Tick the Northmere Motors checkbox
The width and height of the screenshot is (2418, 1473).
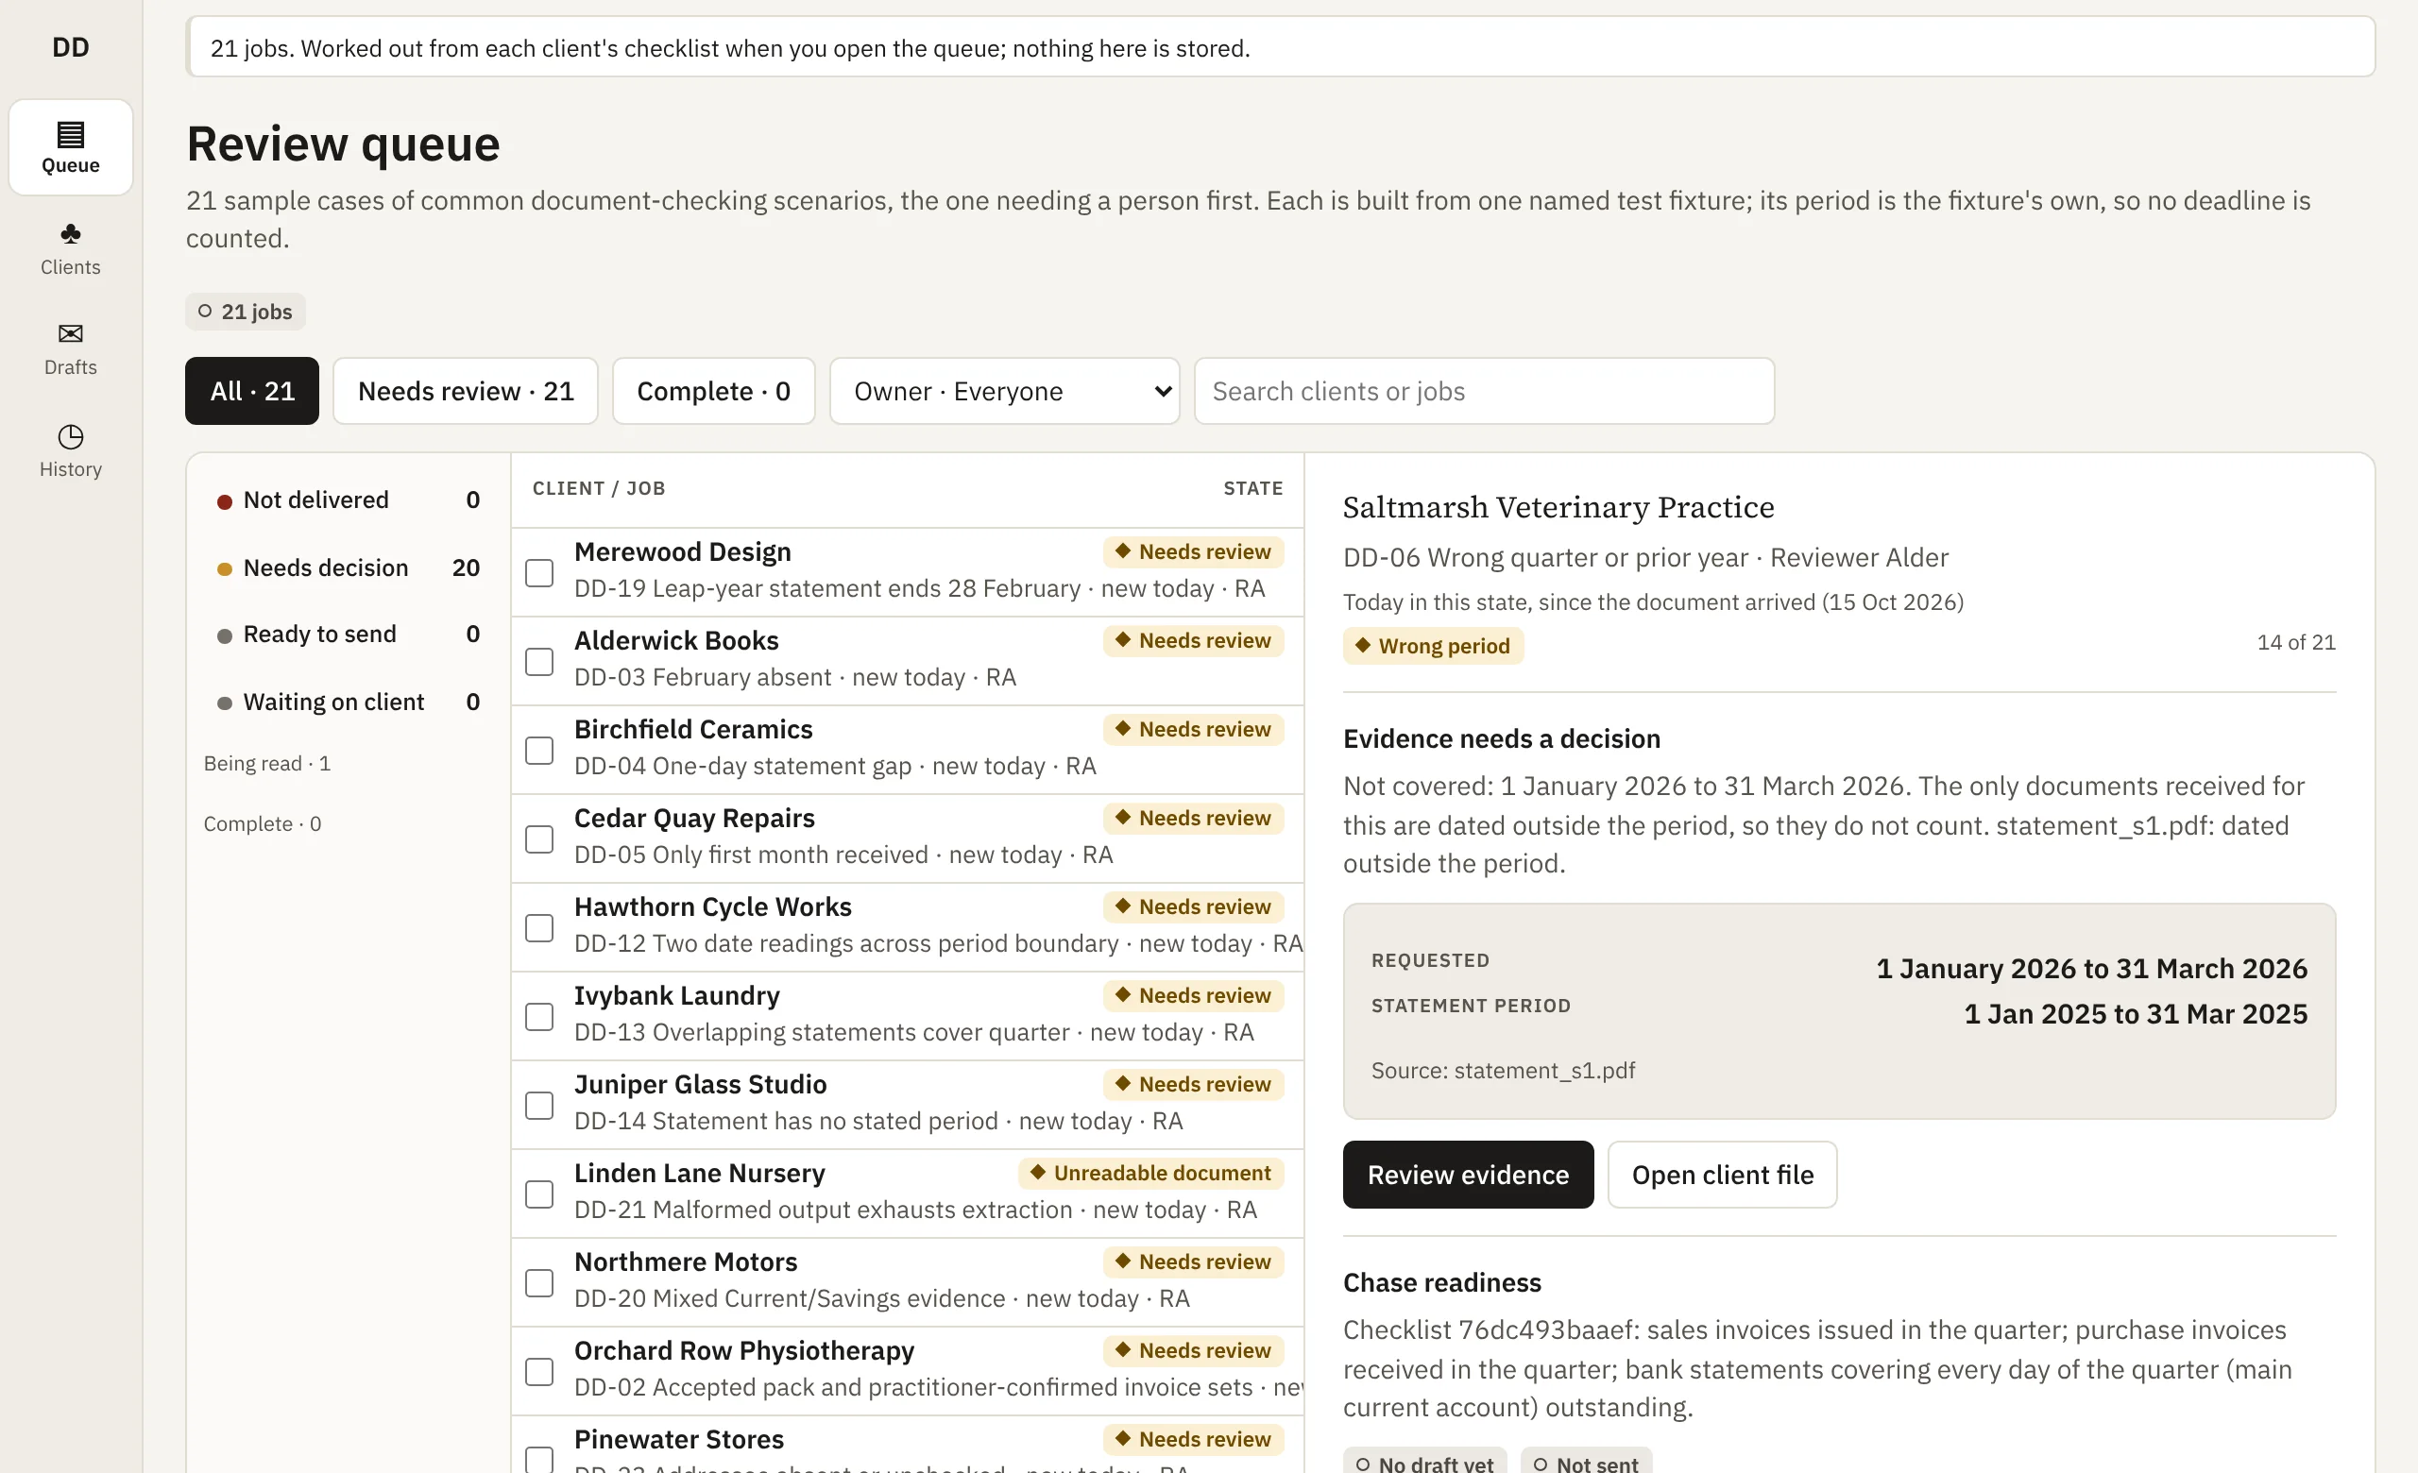coord(539,1283)
